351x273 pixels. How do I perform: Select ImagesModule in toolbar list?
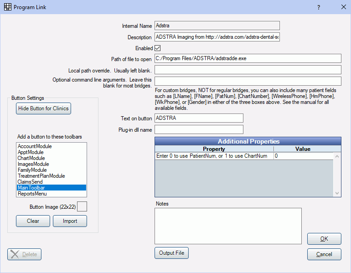click(52, 164)
